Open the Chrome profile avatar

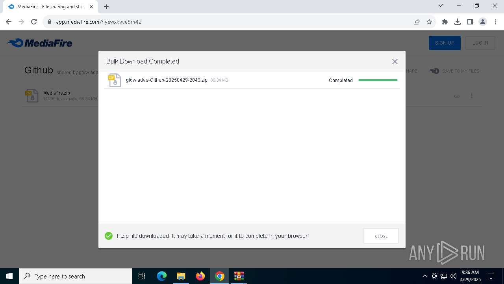tap(483, 22)
